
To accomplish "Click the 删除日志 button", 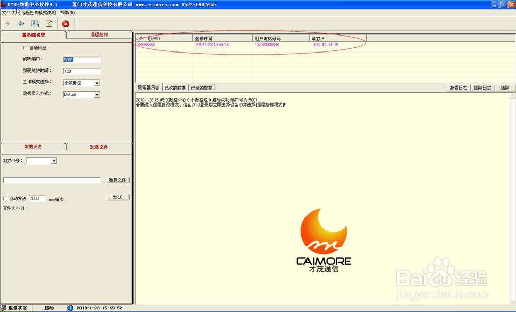I will [x=482, y=88].
